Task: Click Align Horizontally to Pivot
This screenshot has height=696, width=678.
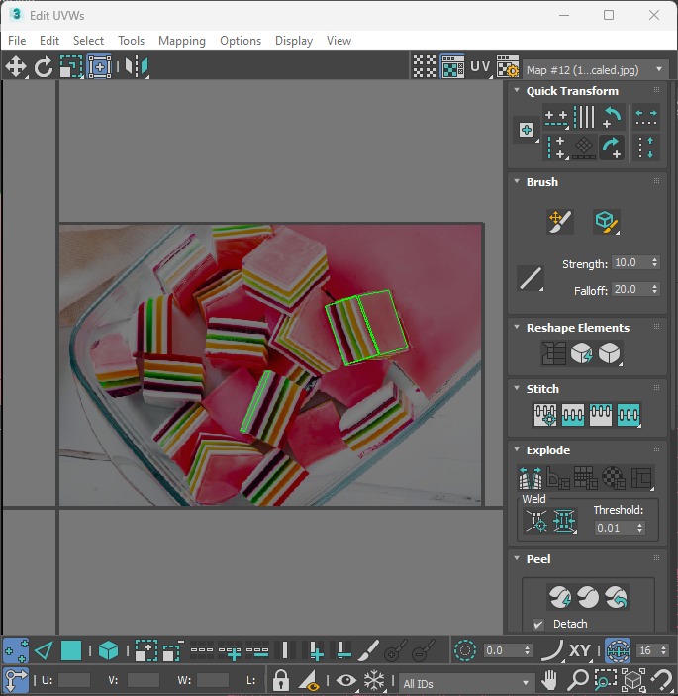Action: (x=556, y=117)
